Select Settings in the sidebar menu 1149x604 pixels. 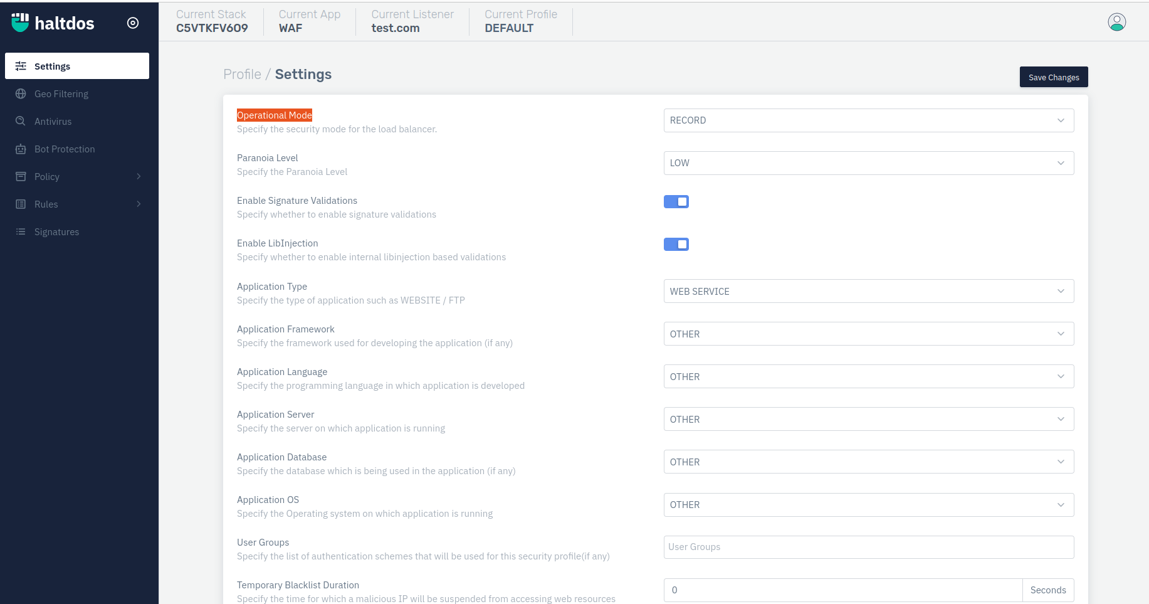[x=77, y=66]
